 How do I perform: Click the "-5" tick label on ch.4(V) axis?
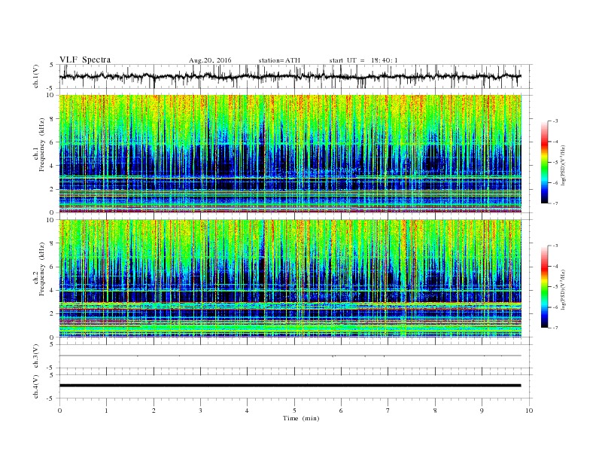point(51,398)
